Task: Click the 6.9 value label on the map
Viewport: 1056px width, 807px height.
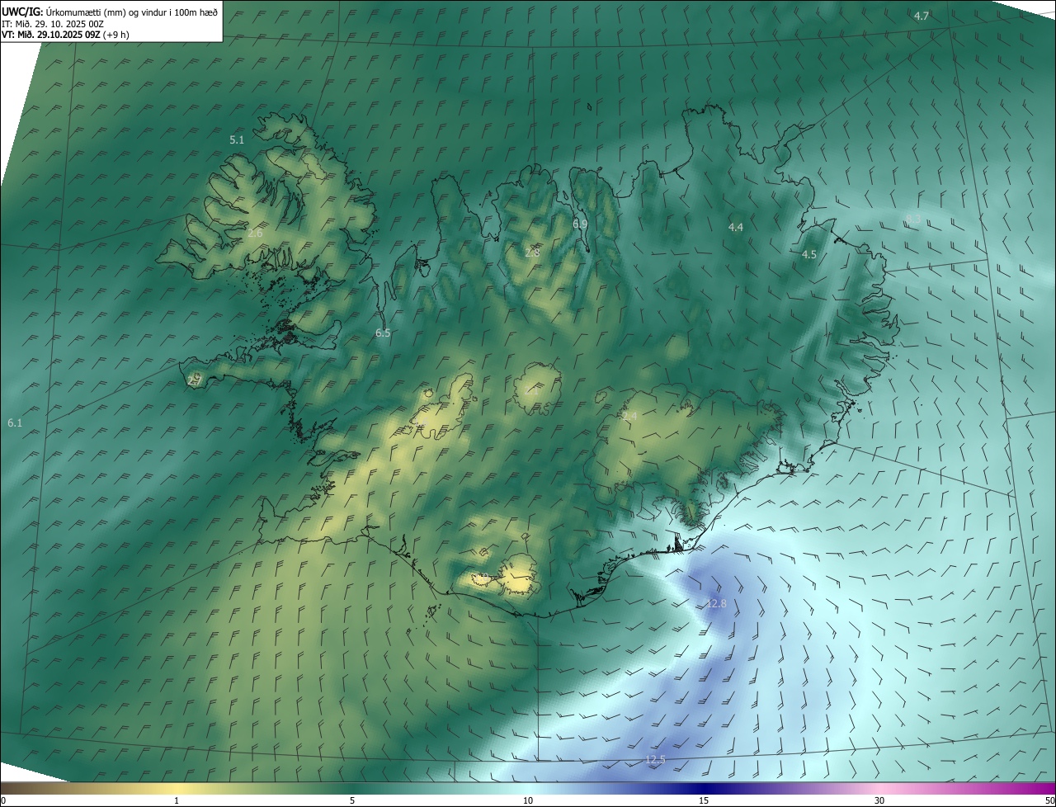Action: point(580,224)
